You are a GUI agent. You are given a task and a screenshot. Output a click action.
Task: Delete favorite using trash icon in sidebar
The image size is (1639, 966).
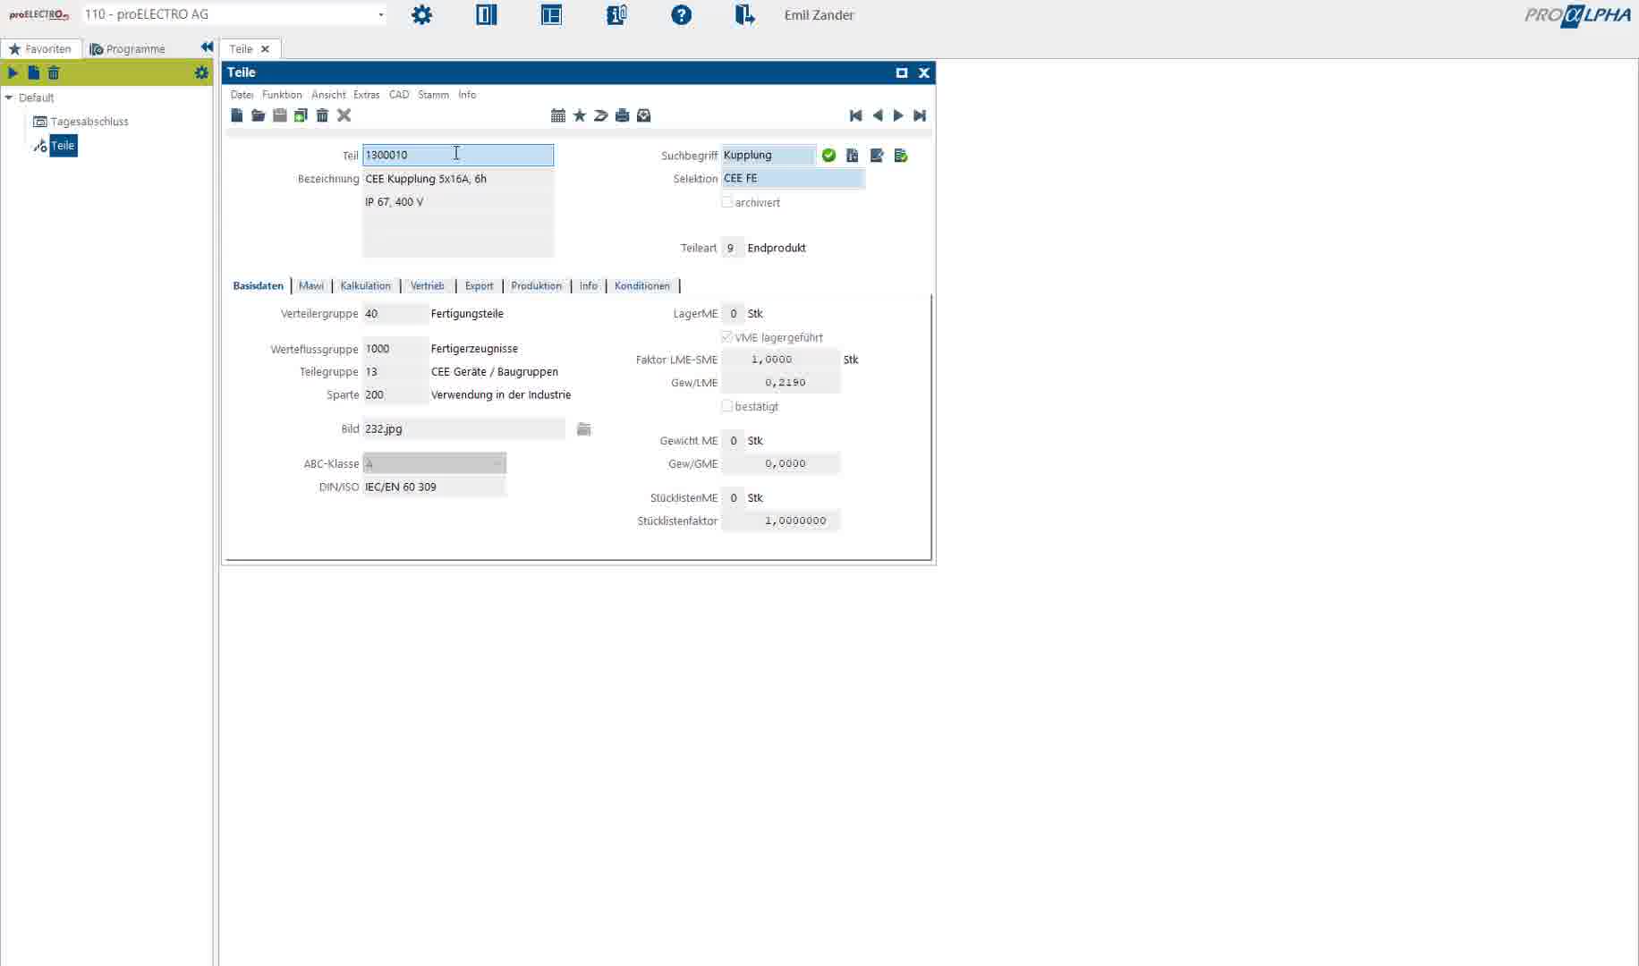coord(54,72)
